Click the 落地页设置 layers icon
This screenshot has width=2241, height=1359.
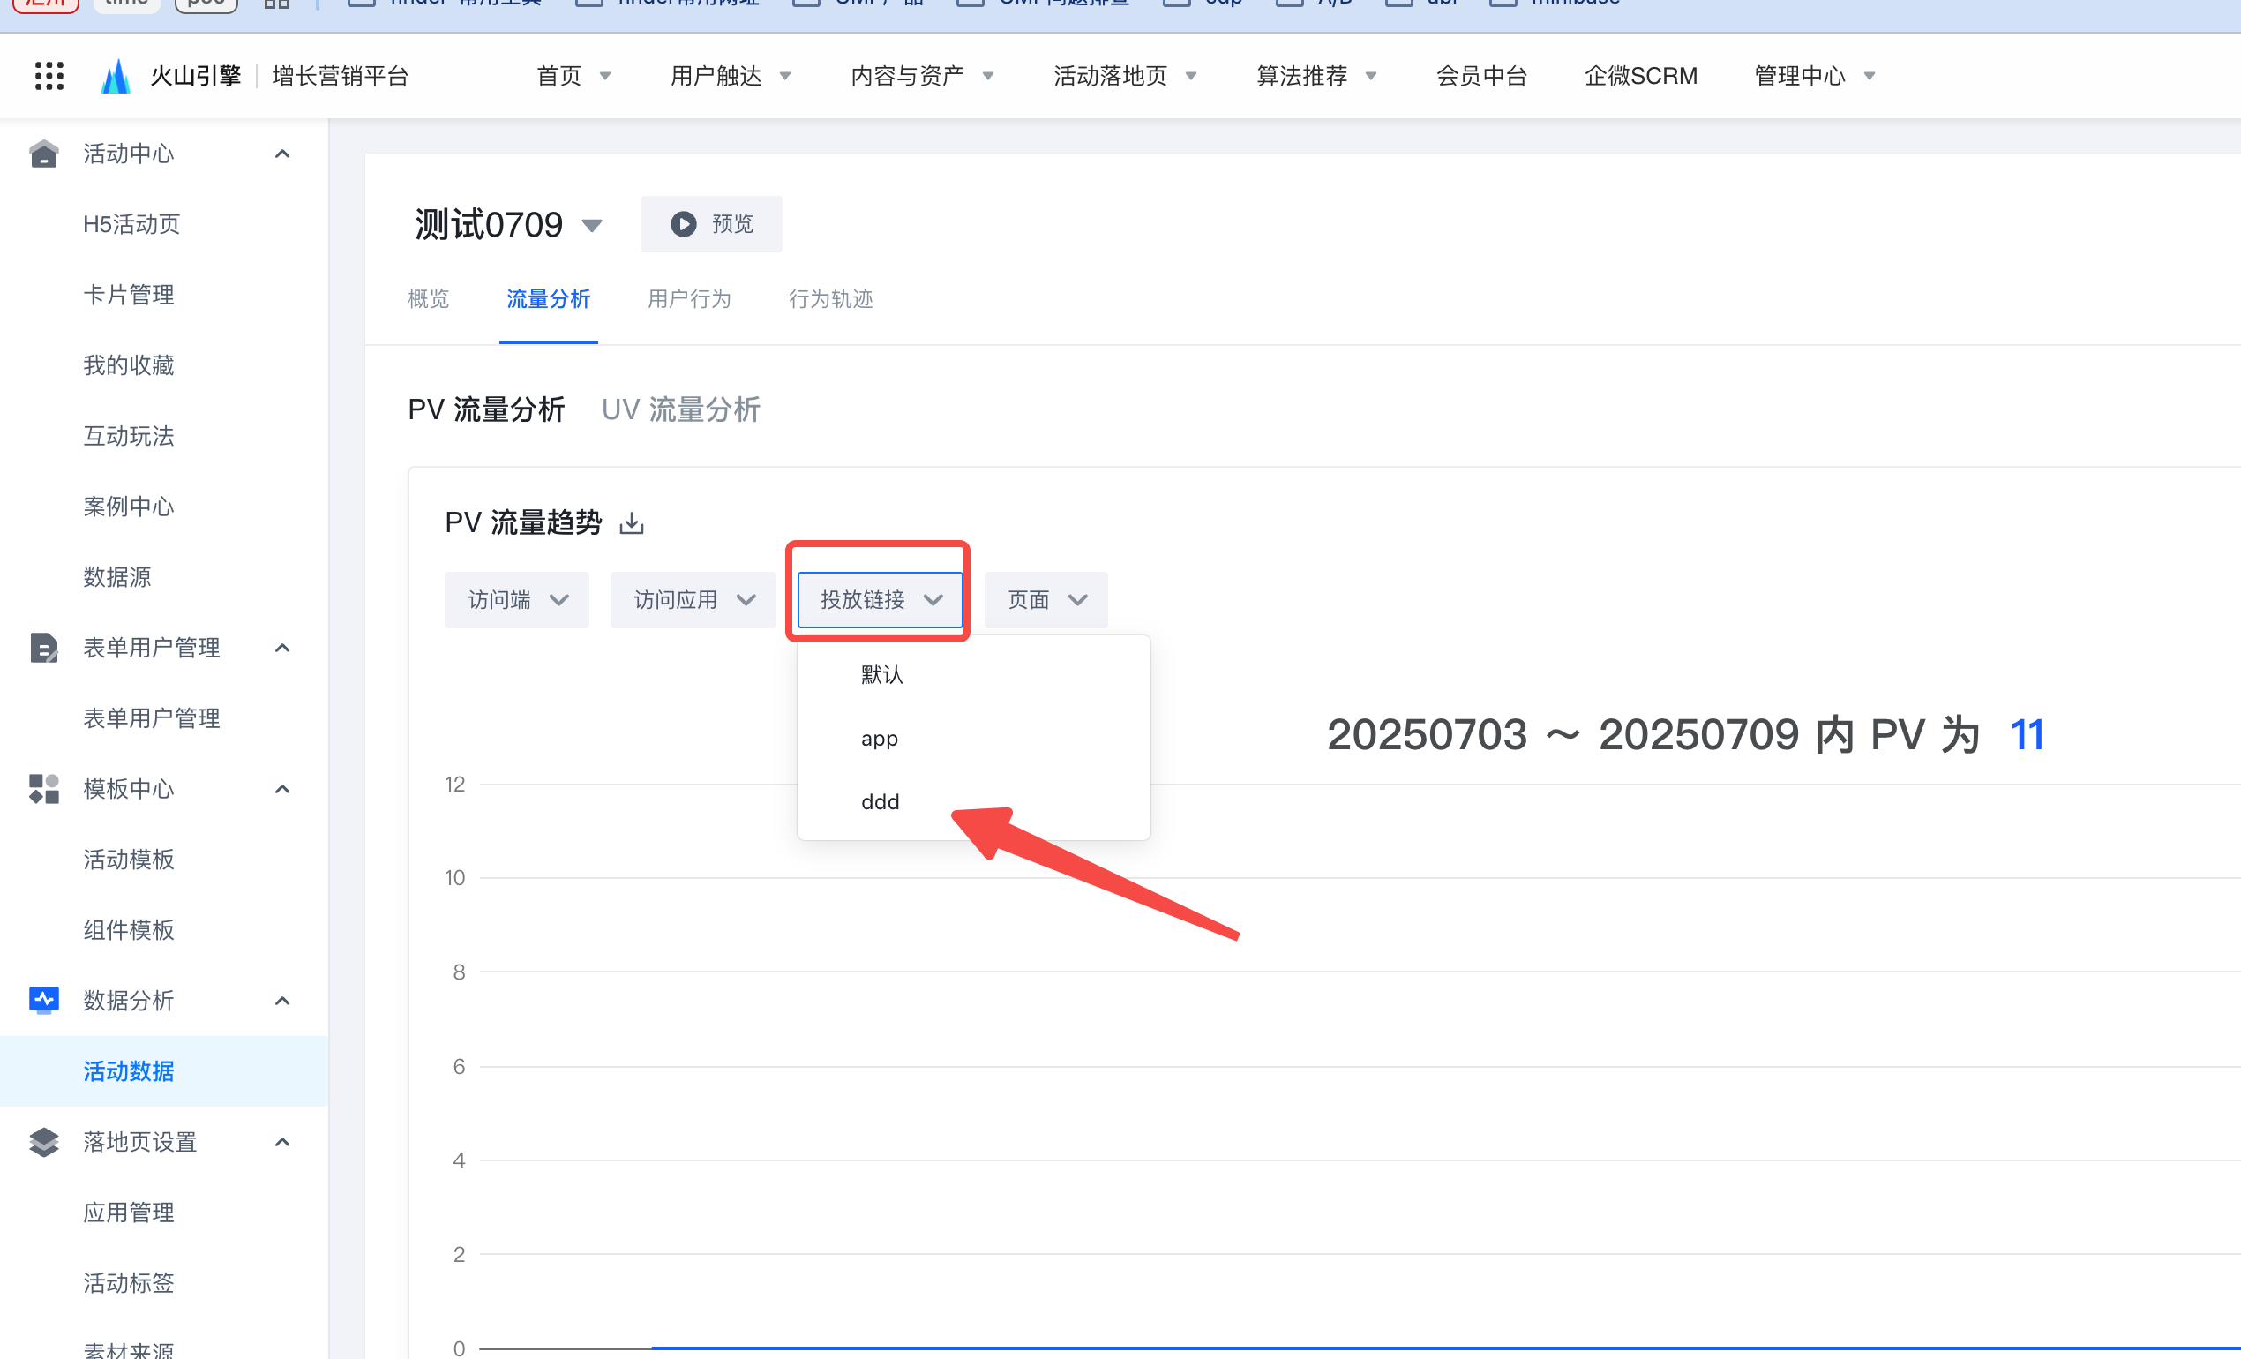pos(43,1142)
